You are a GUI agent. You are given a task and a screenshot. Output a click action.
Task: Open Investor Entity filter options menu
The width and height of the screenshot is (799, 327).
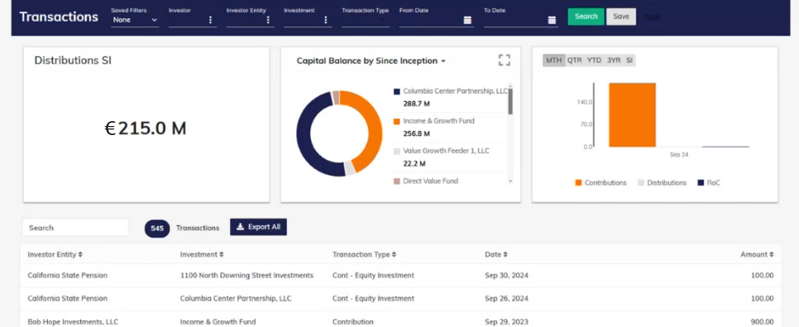268,20
